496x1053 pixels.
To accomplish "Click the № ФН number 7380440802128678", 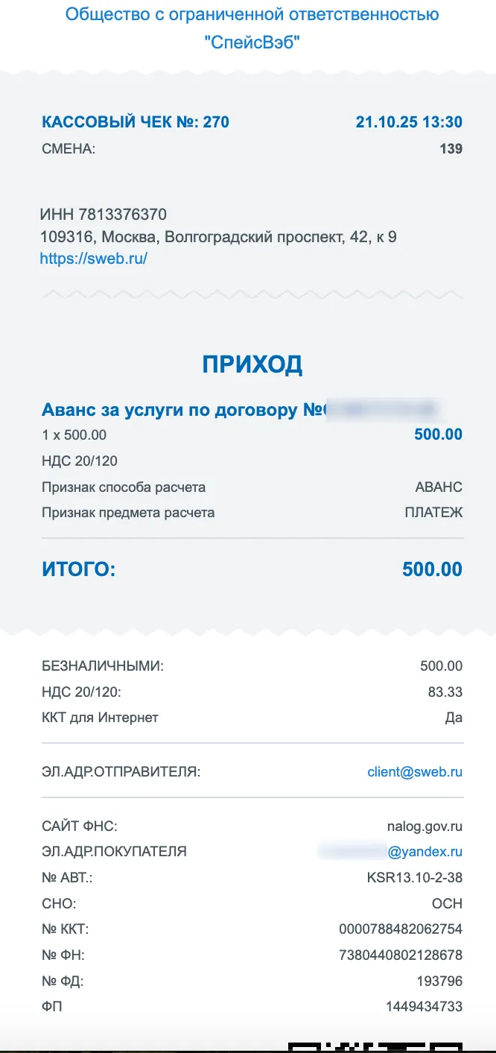I will [400, 955].
